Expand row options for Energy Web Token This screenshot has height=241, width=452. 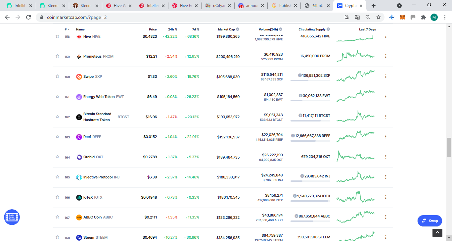pyautogui.click(x=385, y=97)
